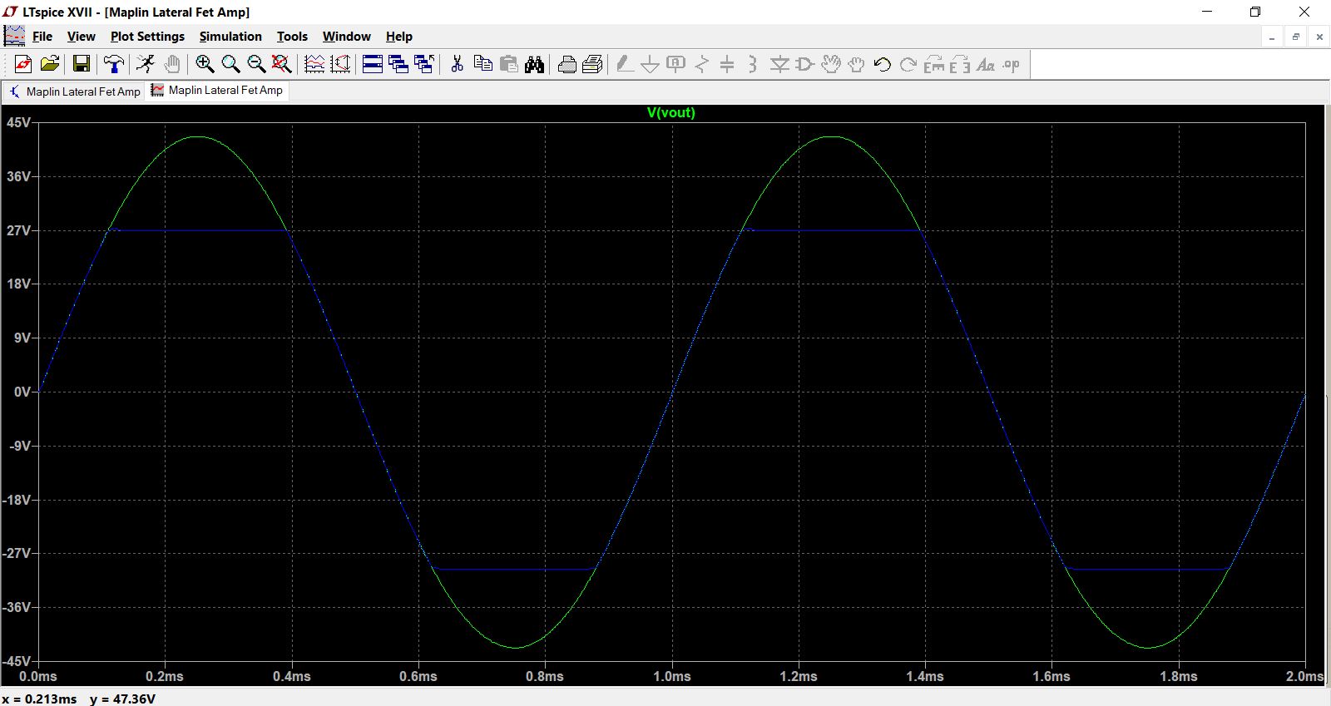Screen dimensions: 1331x706
Task: Open the Window menu
Action: 347,37
